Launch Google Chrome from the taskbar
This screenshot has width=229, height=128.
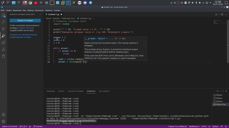coord(30,3)
